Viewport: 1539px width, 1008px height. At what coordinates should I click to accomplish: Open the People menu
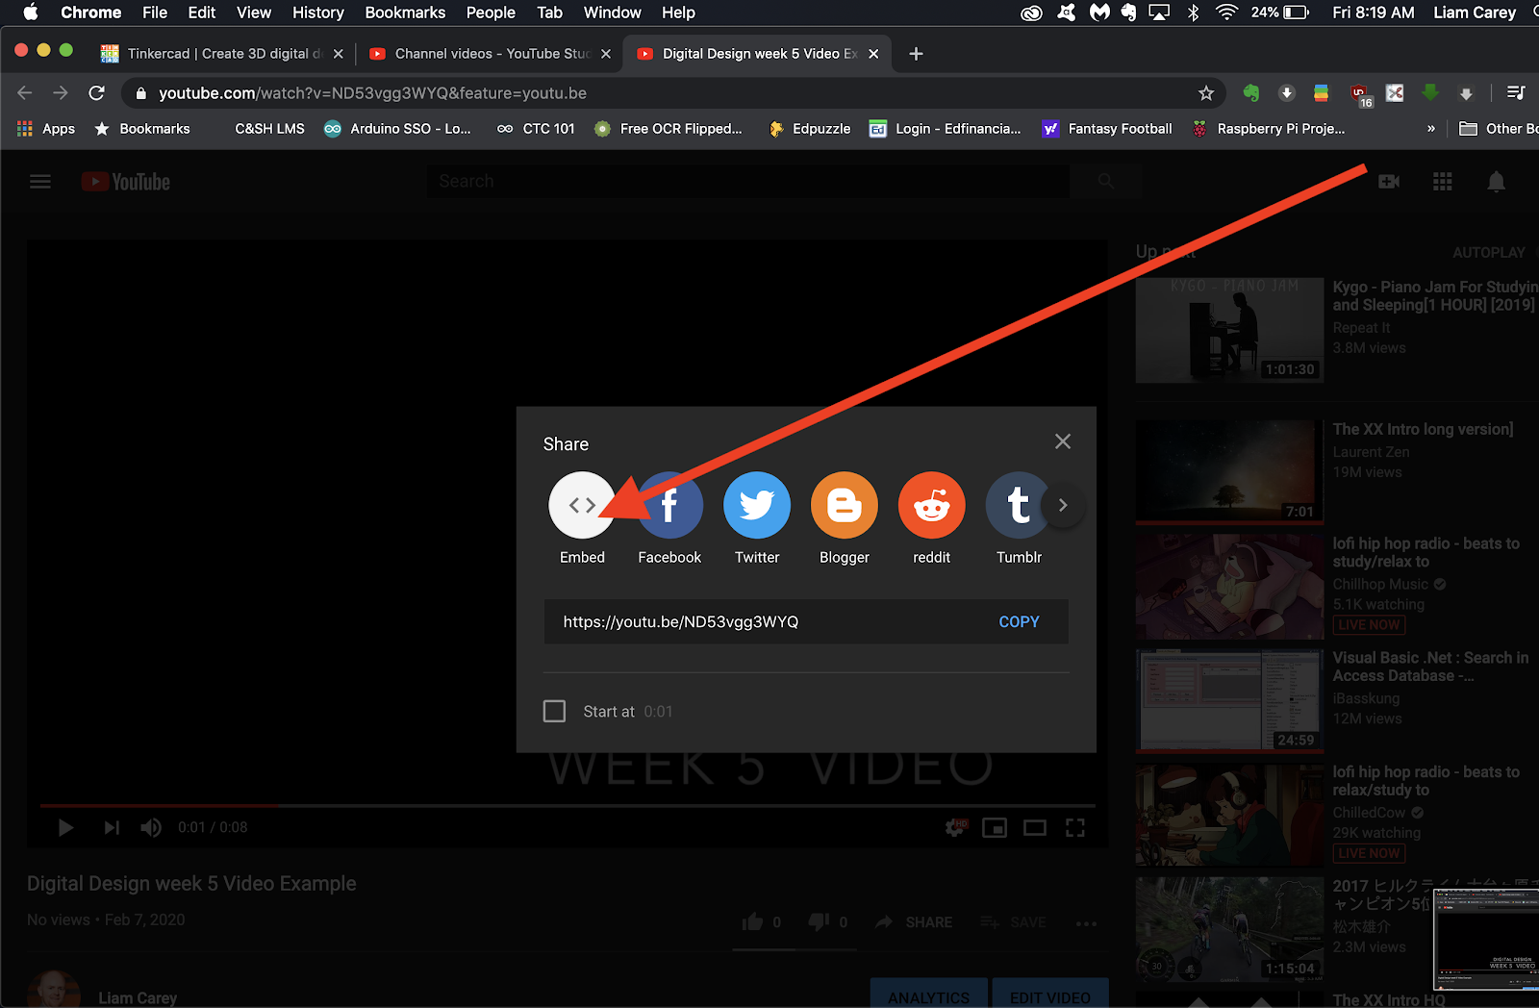point(491,13)
